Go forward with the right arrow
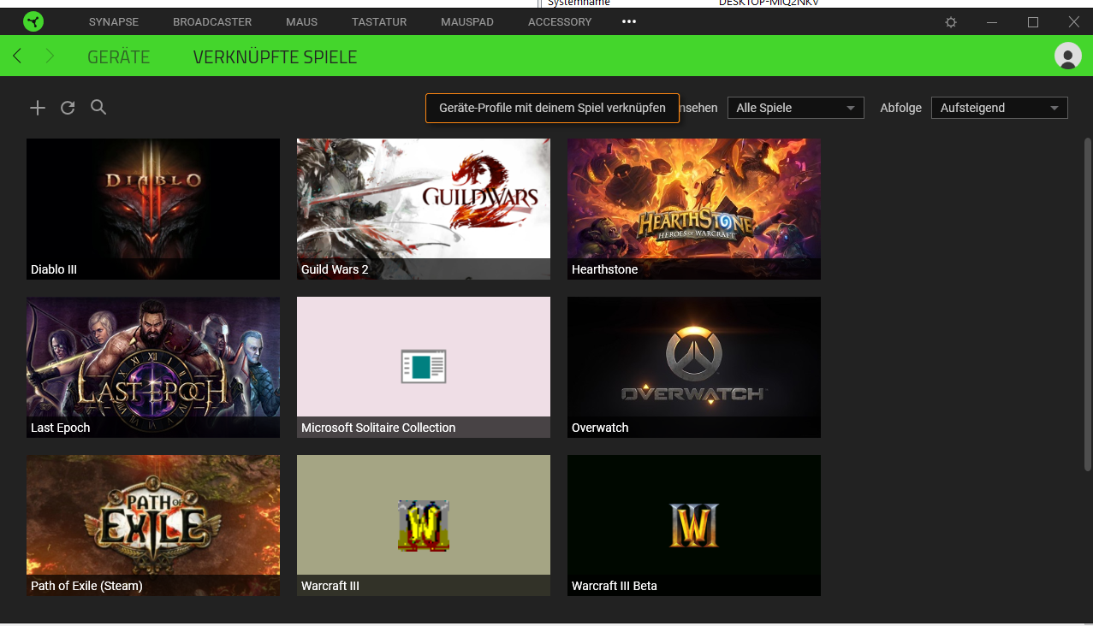The height and width of the screenshot is (626, 1093). pyautogui.click(x=50, y=56)
